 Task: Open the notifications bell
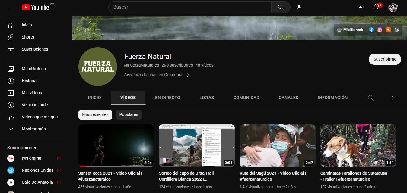(376, 7)
